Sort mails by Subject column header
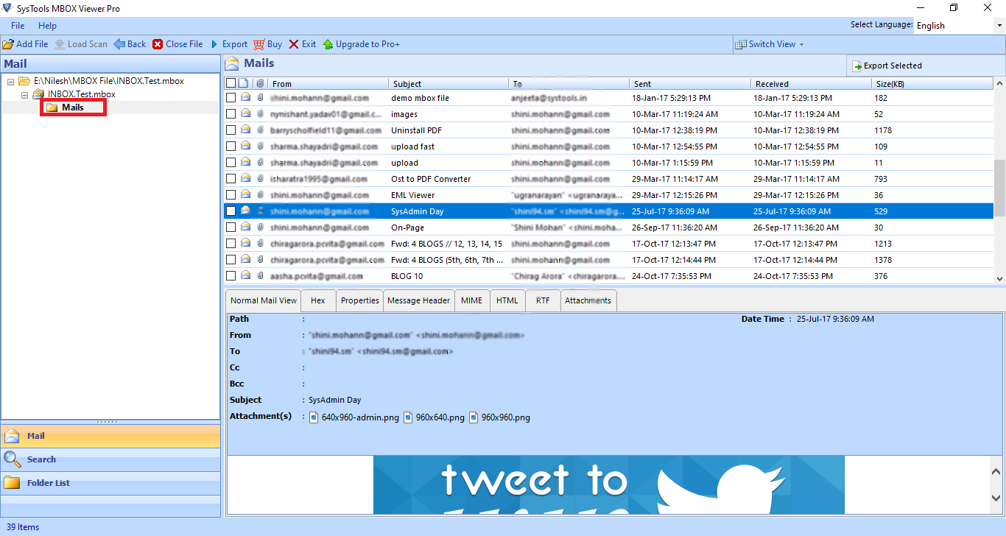The height and width of the screenshot is (536, 1006). 448,84
